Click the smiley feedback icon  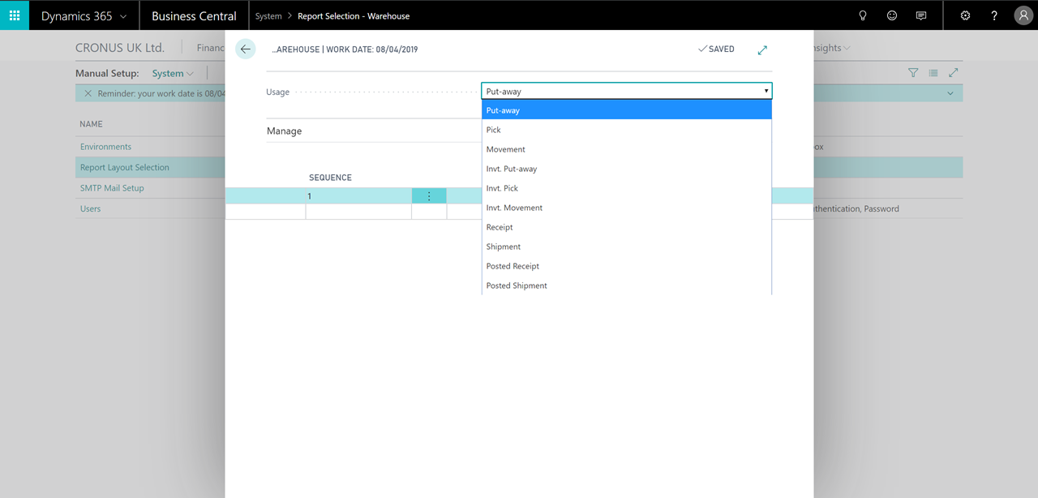892,15
